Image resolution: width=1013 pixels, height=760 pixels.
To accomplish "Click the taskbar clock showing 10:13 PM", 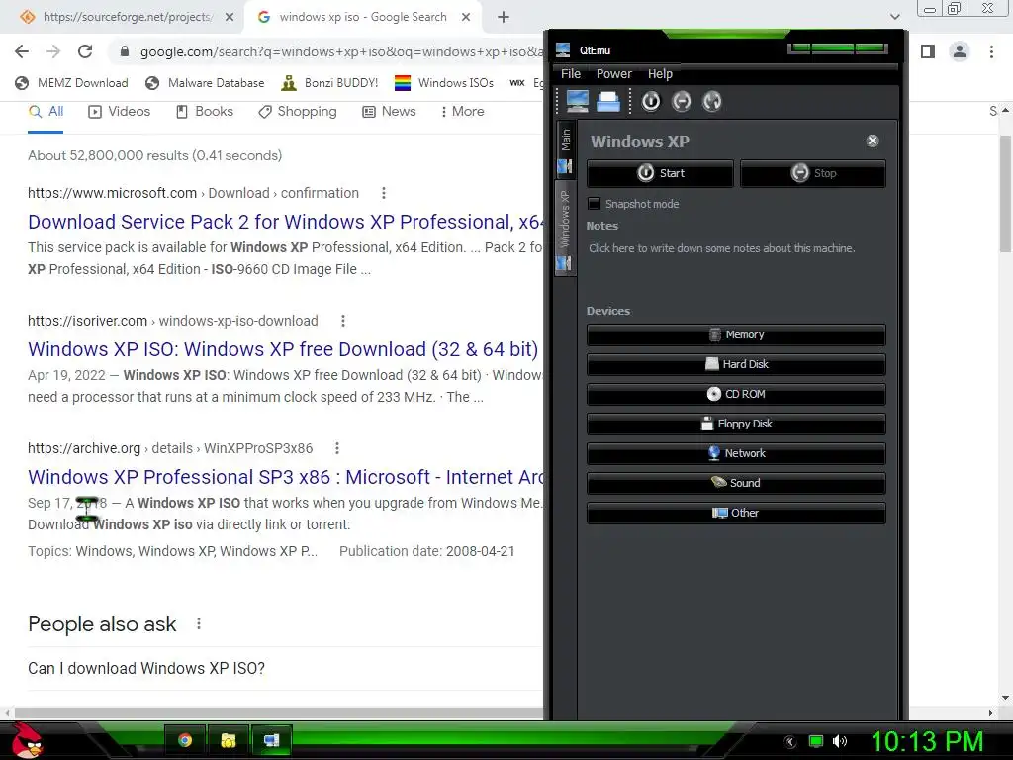I will pos(927,741).
